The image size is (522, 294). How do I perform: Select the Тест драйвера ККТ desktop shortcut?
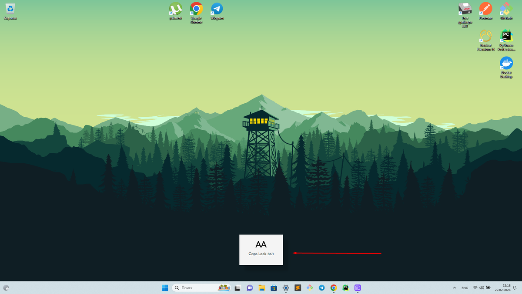[x=465, y=15]
